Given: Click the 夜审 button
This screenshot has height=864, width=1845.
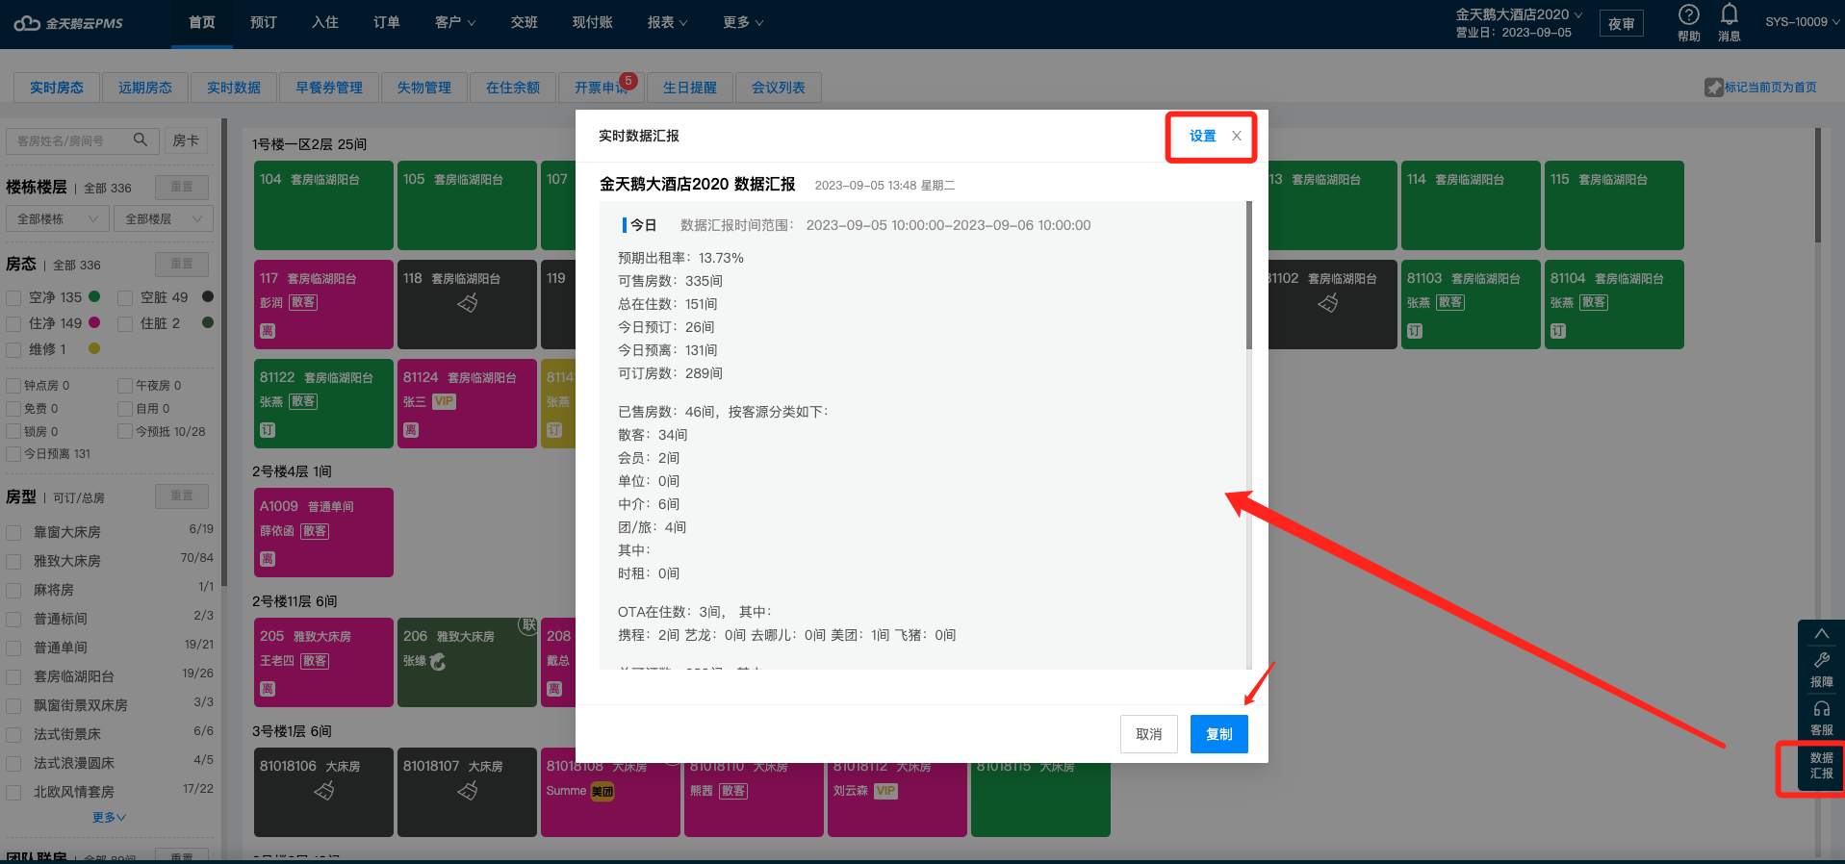Looking at the screenshot, I should (x=1622, y=24).
